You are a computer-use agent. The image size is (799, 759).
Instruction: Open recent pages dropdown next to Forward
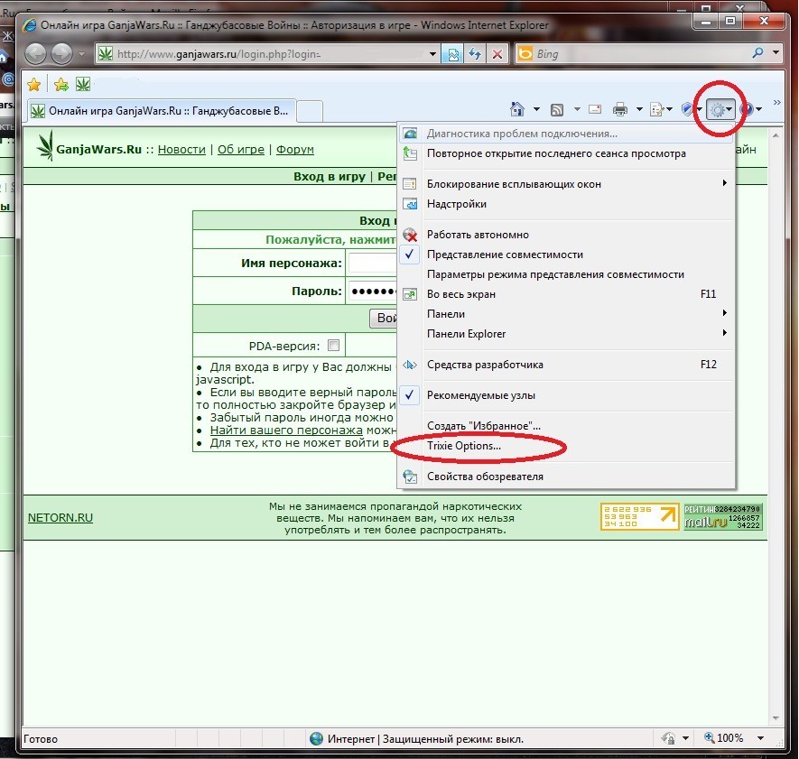(x=81, y=53)
